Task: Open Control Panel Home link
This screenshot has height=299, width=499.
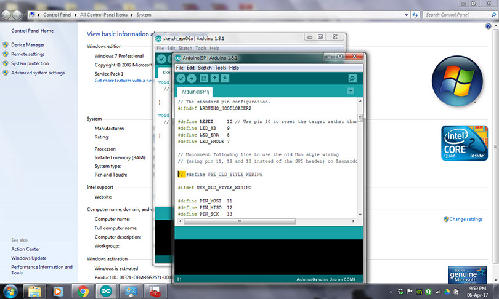Action: [x=32, y=31]
